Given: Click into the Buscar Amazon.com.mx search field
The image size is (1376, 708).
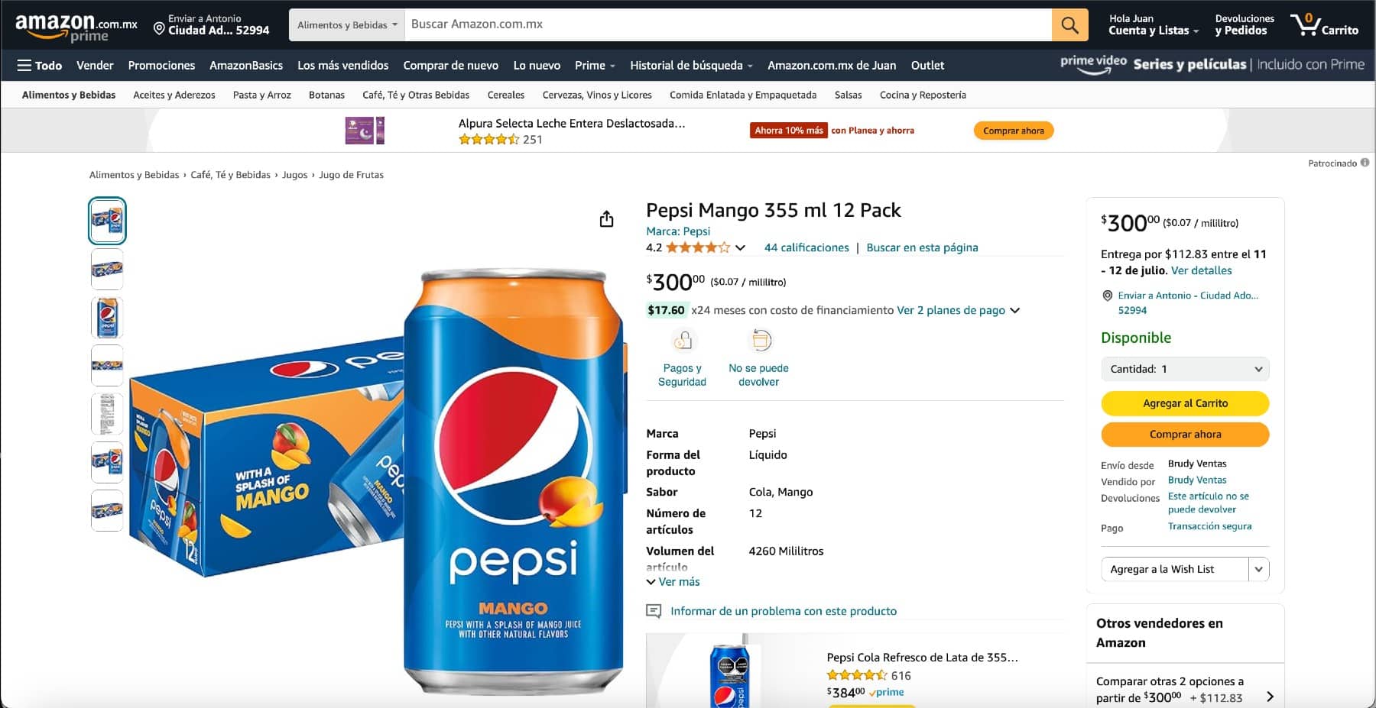Looking at the screenshot, I should click(x=726, y=24).
